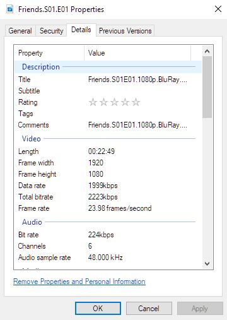Collapse the Audio group header
The height and width of the screenshot is (320, 227).
pos(108,222)
